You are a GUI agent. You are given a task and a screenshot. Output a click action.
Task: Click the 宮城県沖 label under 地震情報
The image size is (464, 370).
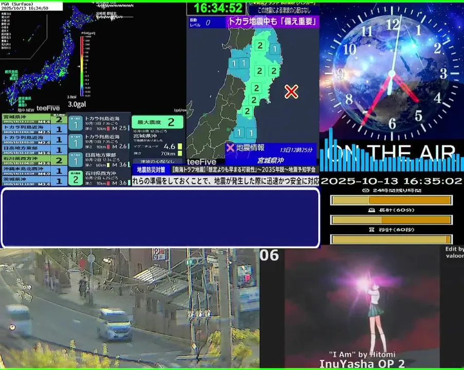coord(270,160)
